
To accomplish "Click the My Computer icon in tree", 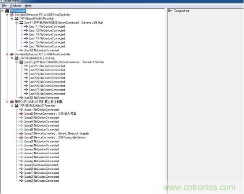I will (x=7, y=11).
